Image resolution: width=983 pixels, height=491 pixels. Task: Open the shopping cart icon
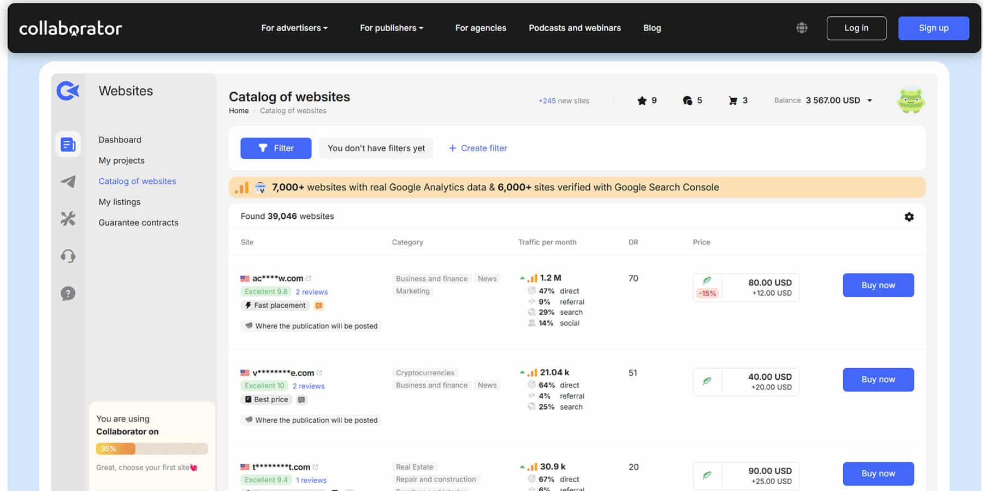coord(733,100)
